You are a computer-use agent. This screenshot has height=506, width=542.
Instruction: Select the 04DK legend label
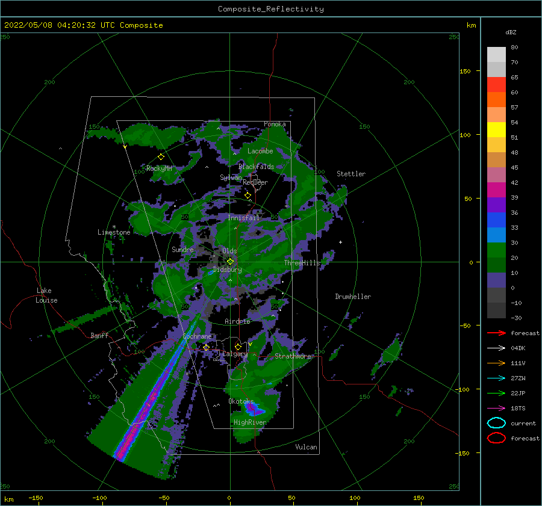[x=518, y=348]
